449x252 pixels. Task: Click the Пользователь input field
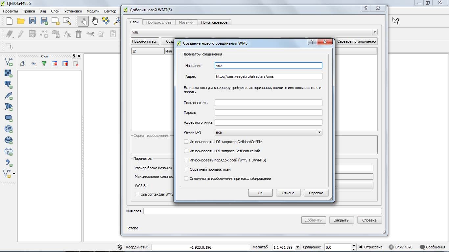269,103
